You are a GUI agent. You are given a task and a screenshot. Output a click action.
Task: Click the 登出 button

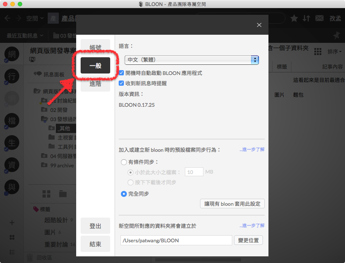point(95,226)
